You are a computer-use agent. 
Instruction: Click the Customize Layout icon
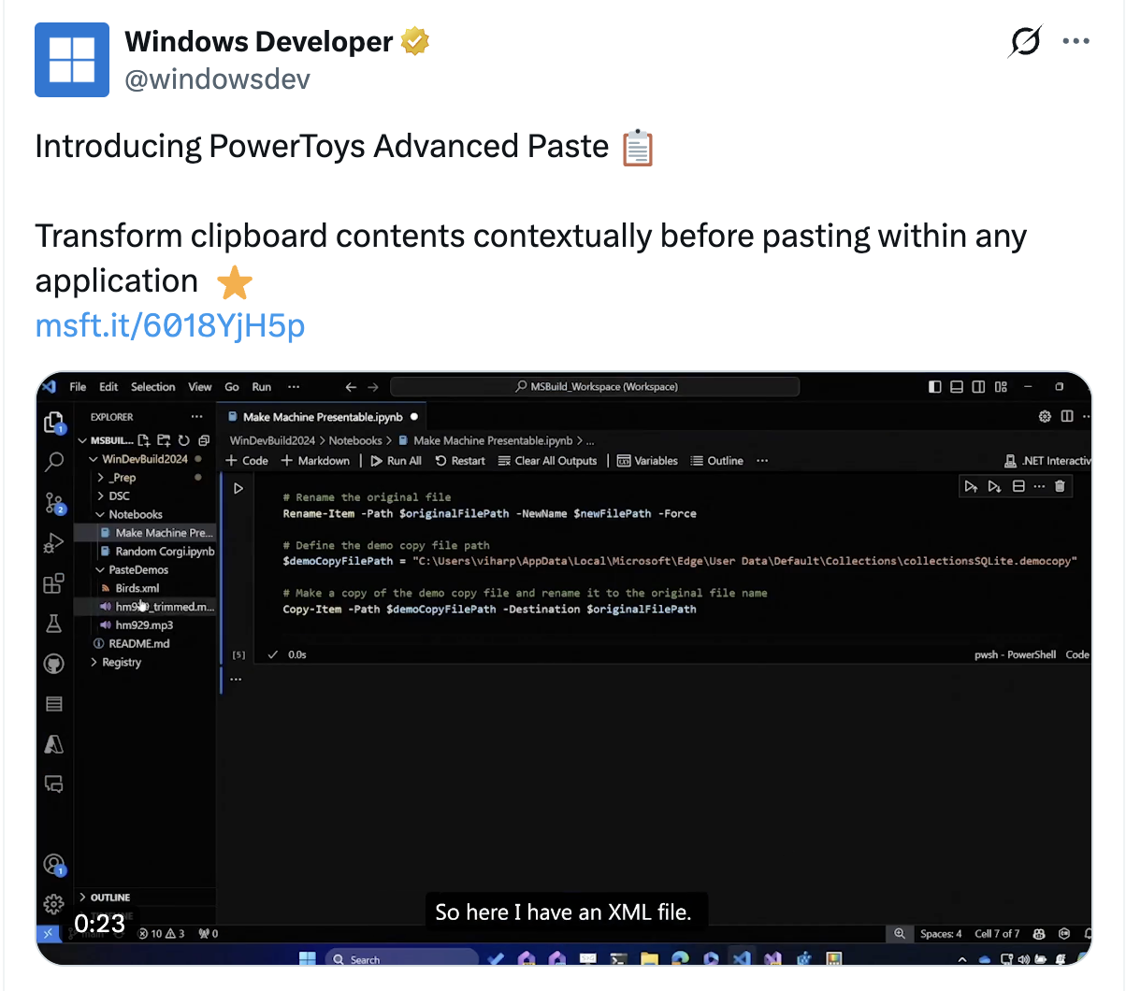[x=1001, y=387]
